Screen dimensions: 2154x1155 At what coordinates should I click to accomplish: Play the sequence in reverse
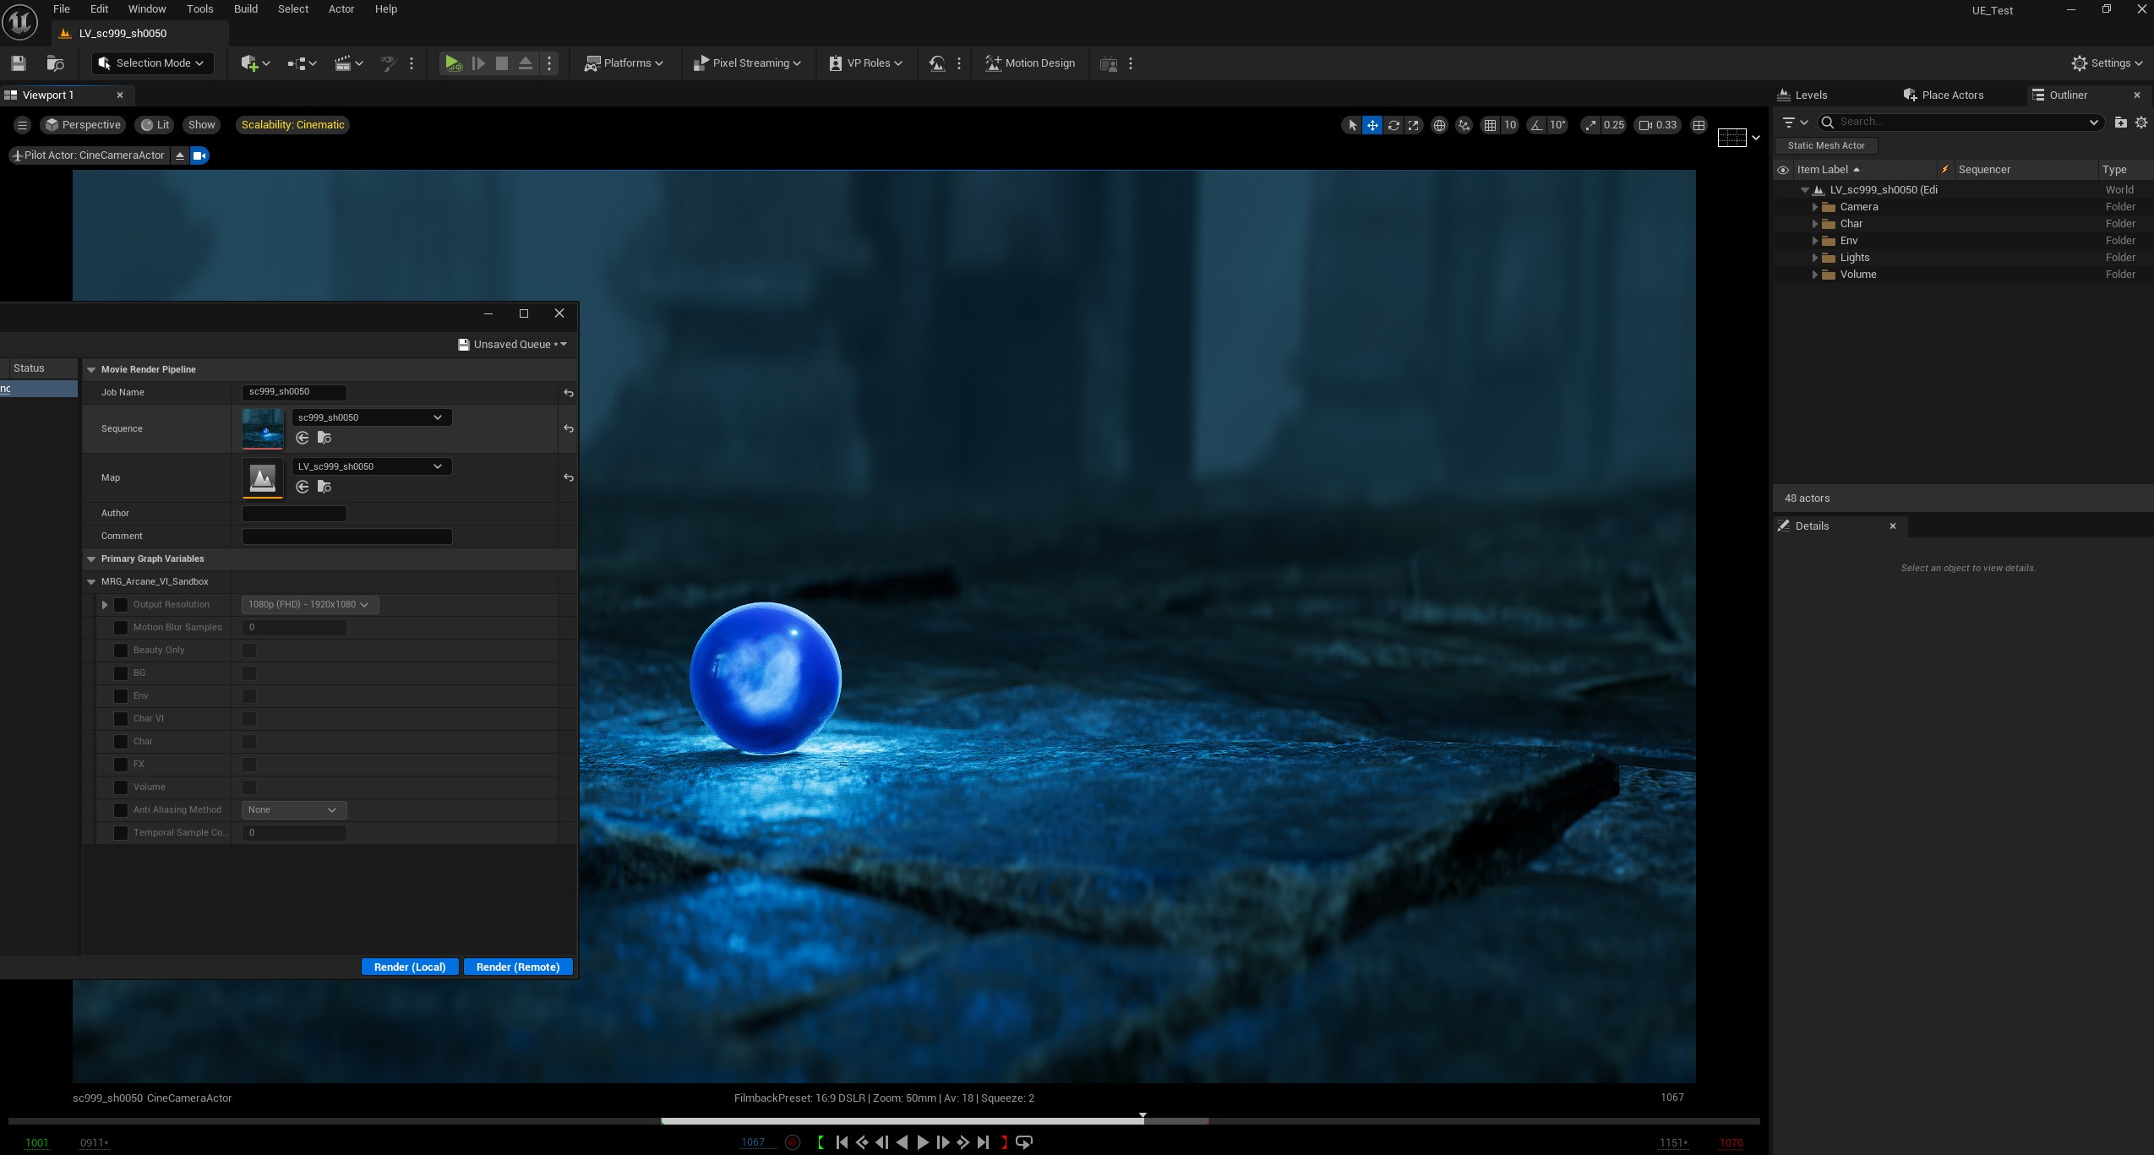coord(902,1142)
